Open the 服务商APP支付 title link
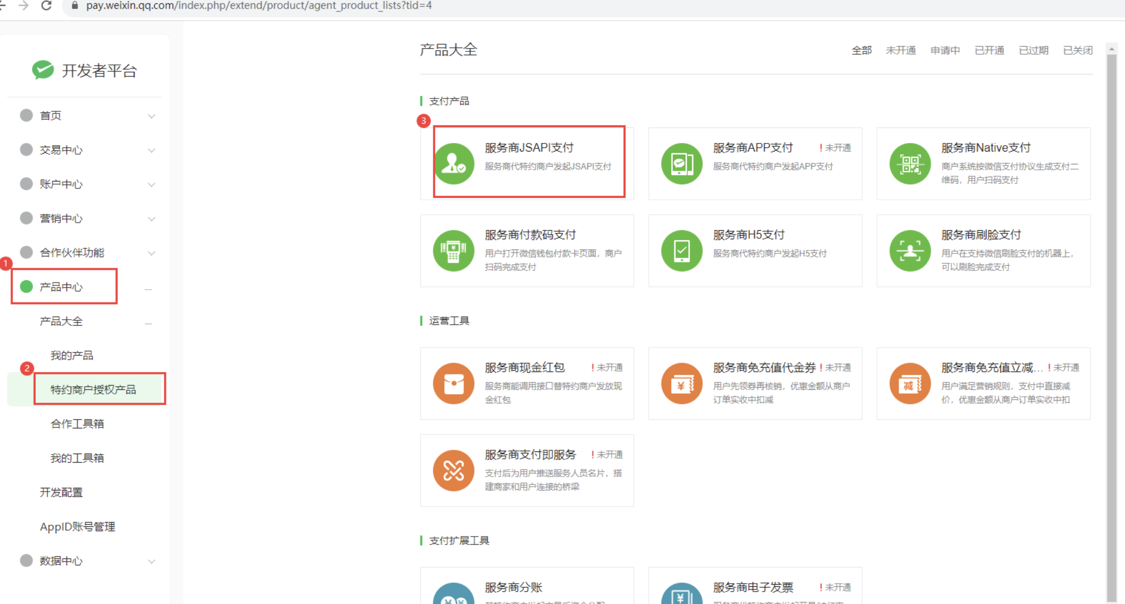This screenshot has width=1125, height=604. 752,148
